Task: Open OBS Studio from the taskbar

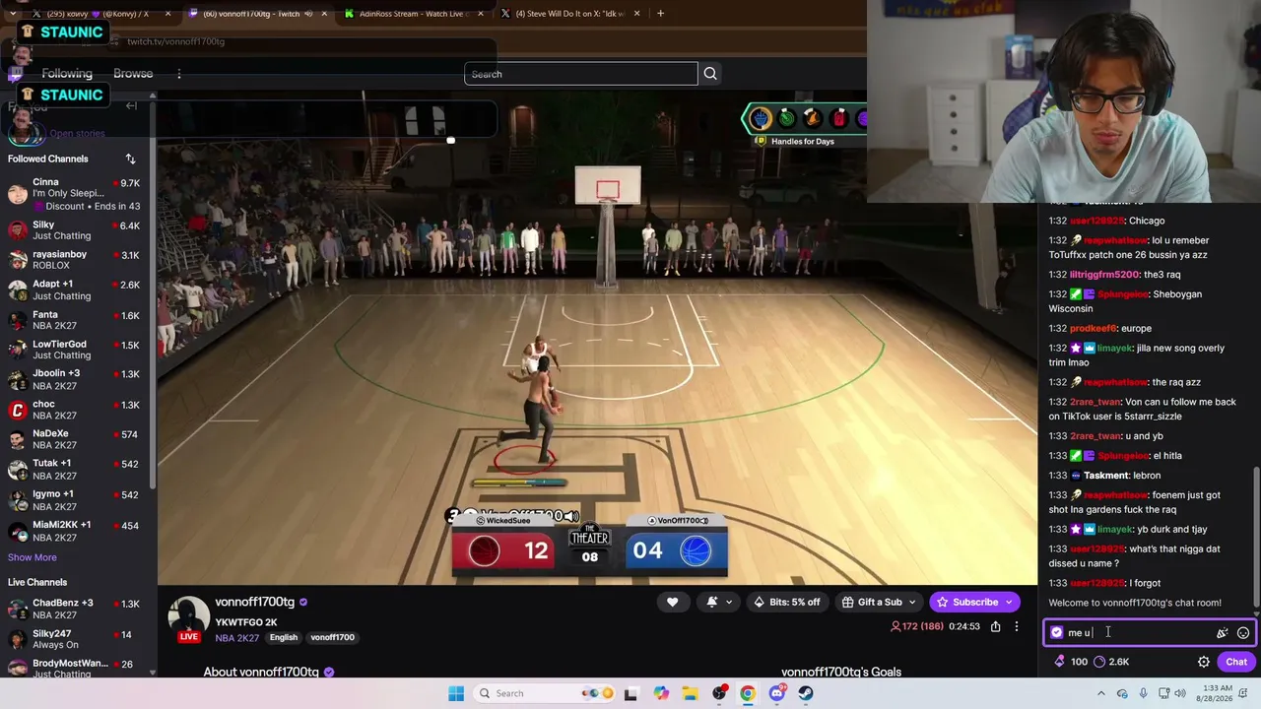Action: 719,693
